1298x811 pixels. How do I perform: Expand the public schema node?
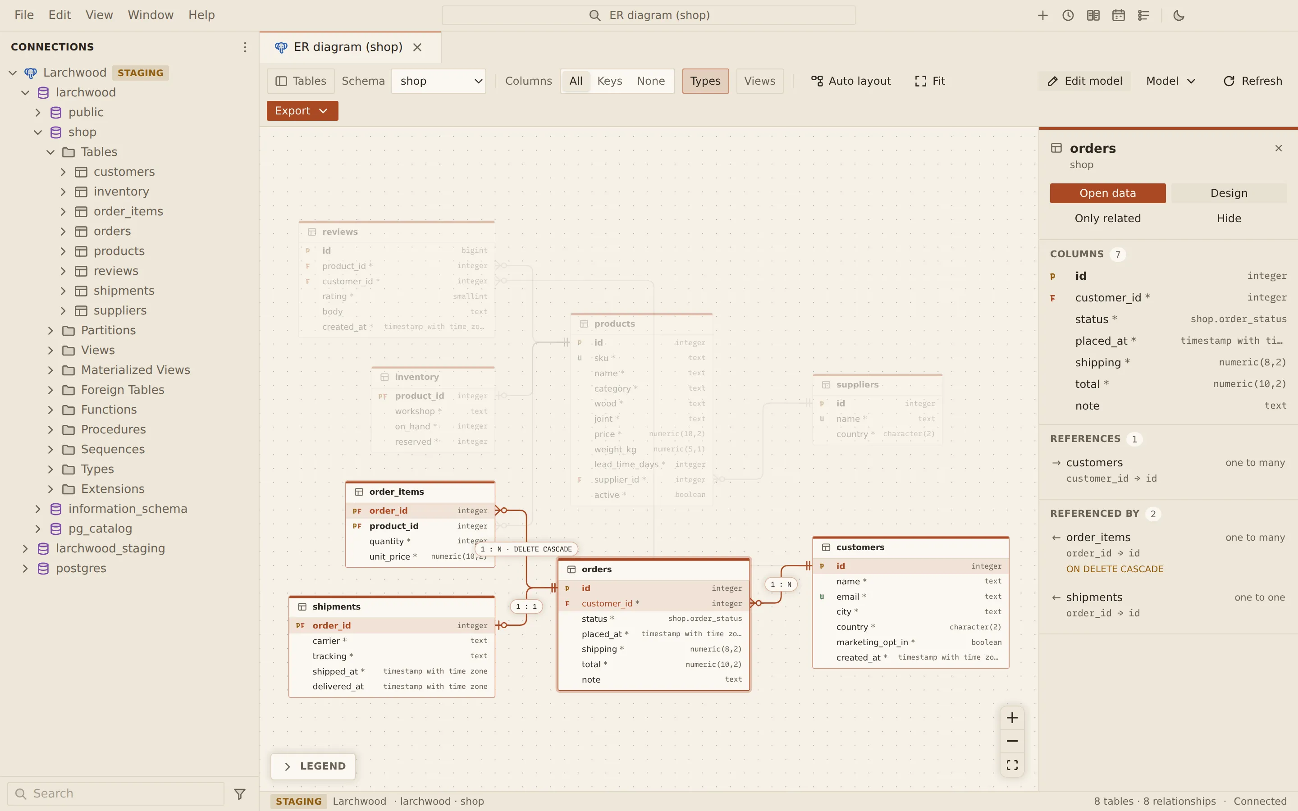37,112
